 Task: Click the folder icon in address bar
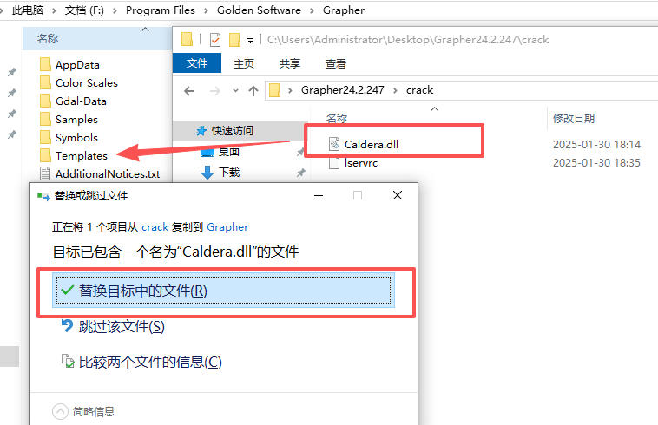click(274, 90)
